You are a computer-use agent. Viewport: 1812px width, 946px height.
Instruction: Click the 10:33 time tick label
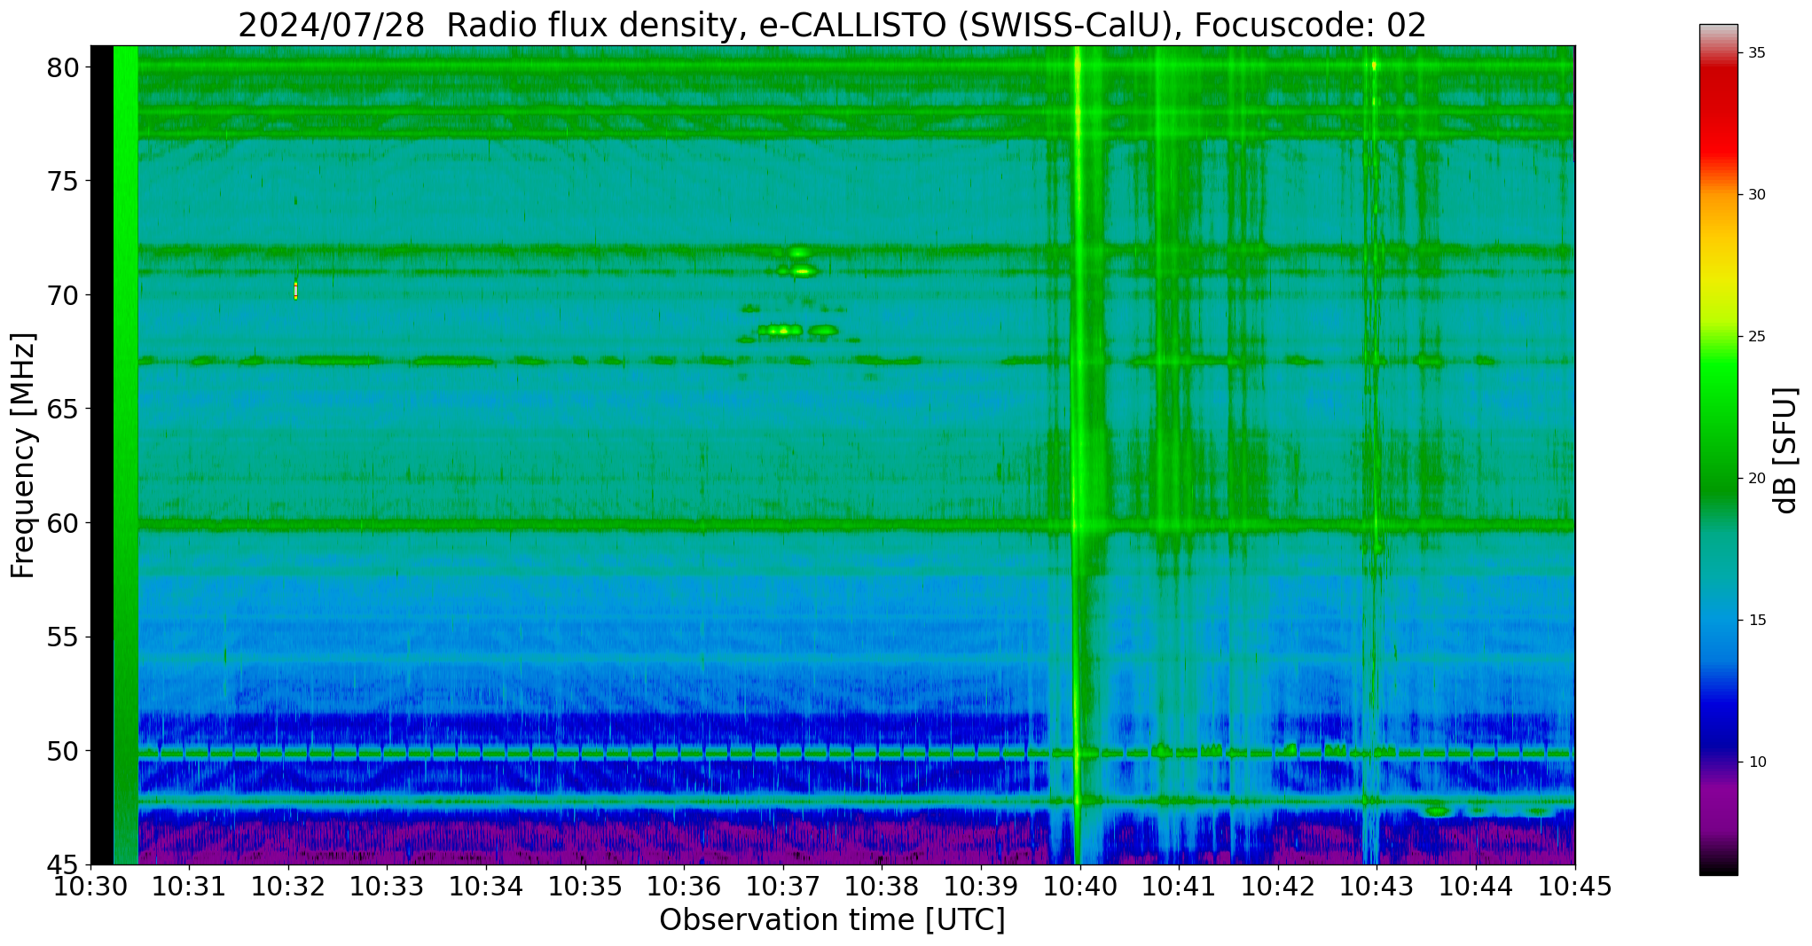[388, 887]
